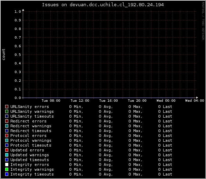Click the RRDTOOL / TOBI OETIKER watermark
The width and height of the screenshot is (206, 179).
[x=203, y=21]
